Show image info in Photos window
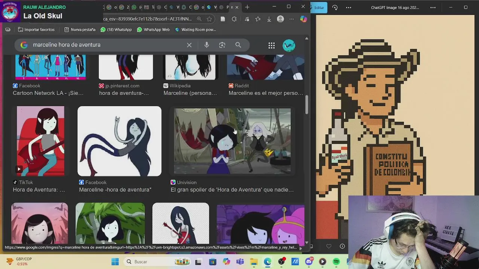479x269 pixels. coord(342,246)
